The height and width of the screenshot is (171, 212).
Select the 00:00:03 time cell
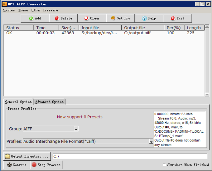[x=46, y=33]
